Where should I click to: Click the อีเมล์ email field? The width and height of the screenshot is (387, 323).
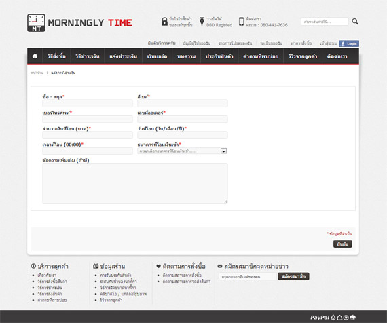(183, 103)
